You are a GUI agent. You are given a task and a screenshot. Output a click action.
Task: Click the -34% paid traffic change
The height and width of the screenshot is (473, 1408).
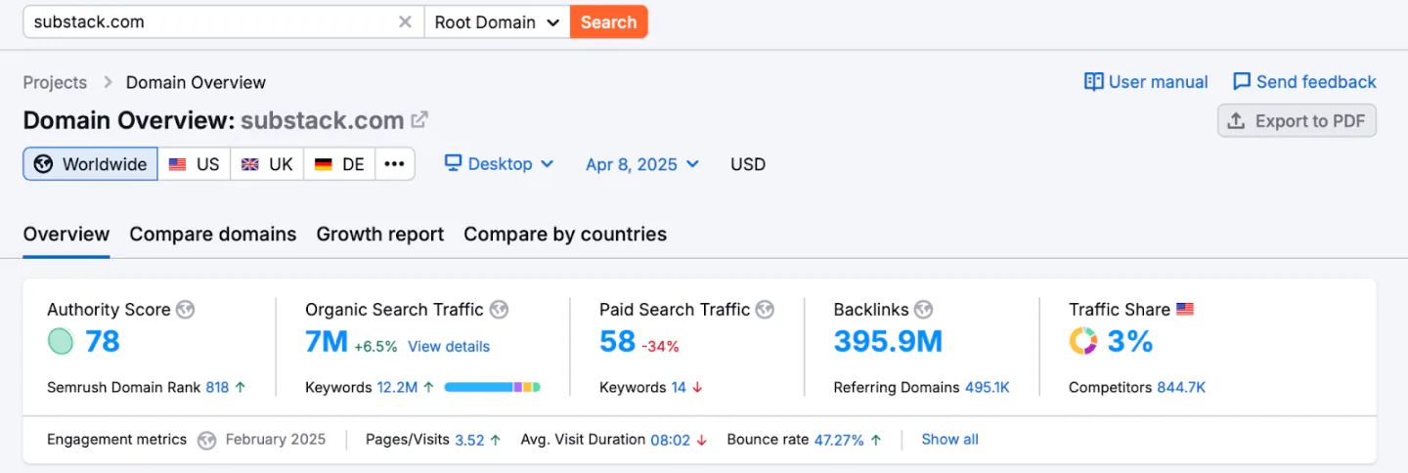pos(660,346)
